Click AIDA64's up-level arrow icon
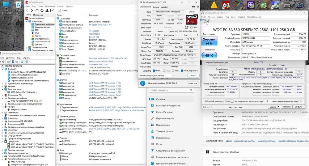309x166 pixels. 37,10
